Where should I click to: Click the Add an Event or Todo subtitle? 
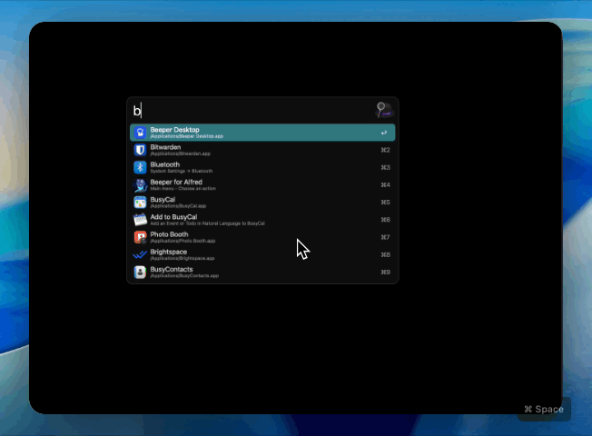click(x=208, y=223)
